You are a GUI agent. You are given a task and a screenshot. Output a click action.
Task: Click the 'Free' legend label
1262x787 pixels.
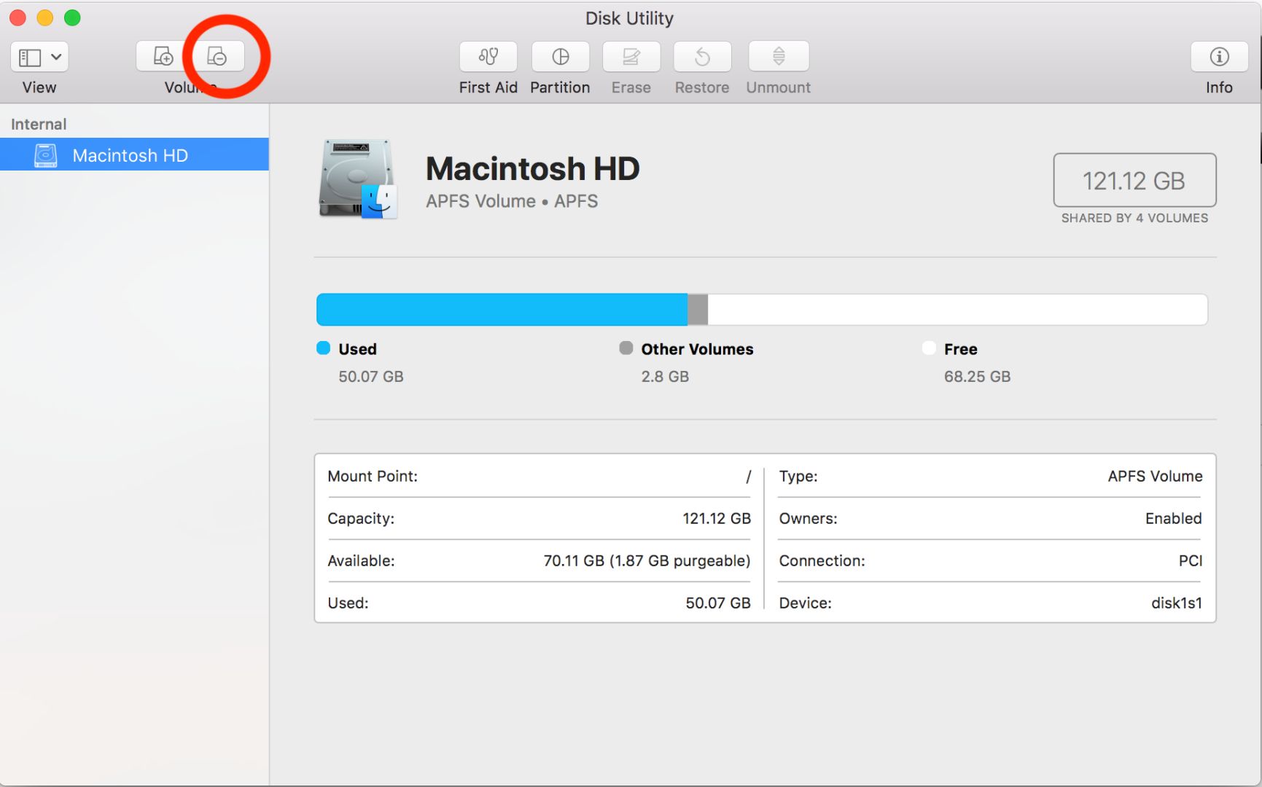click(x=961, y=349)
